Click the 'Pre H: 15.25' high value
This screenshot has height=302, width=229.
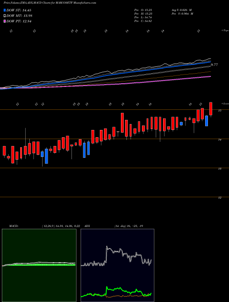[x=144, y=14]
